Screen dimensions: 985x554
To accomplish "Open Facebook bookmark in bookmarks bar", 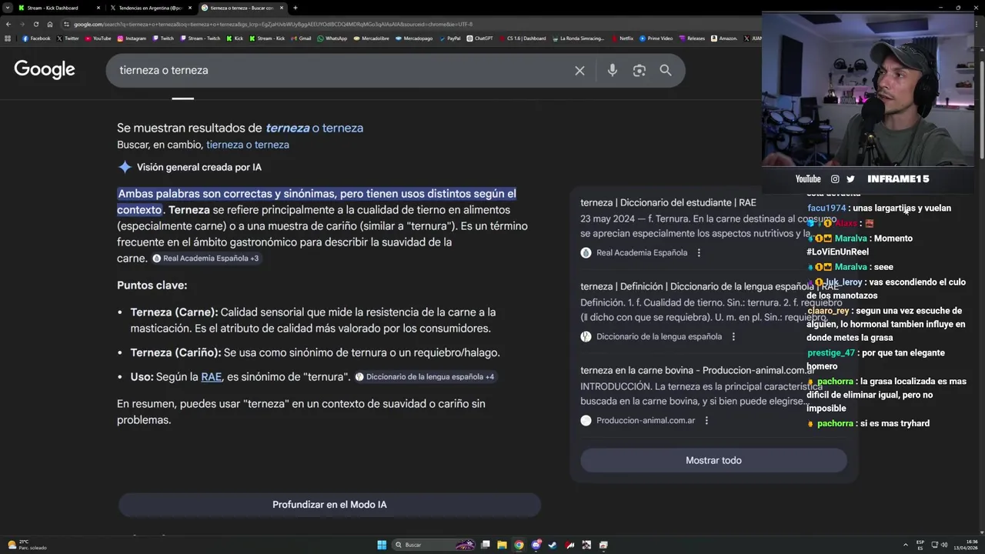I will (36, 38).
